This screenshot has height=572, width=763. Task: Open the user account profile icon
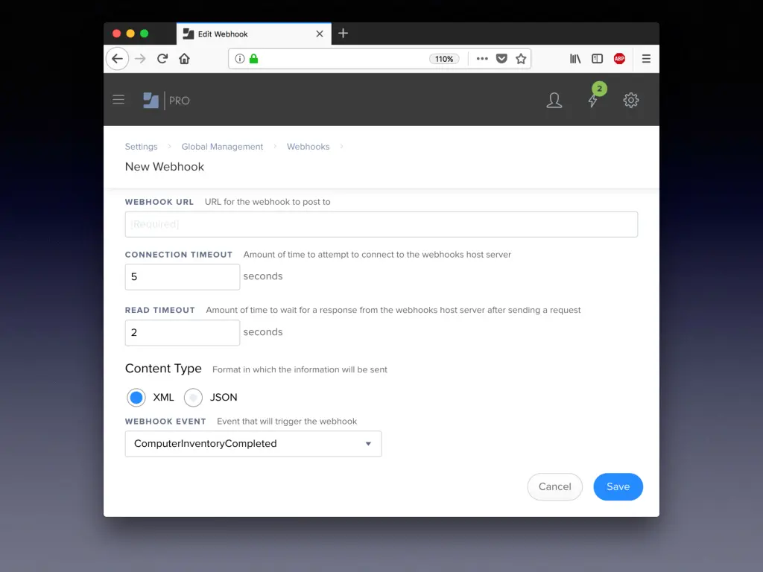554,101
